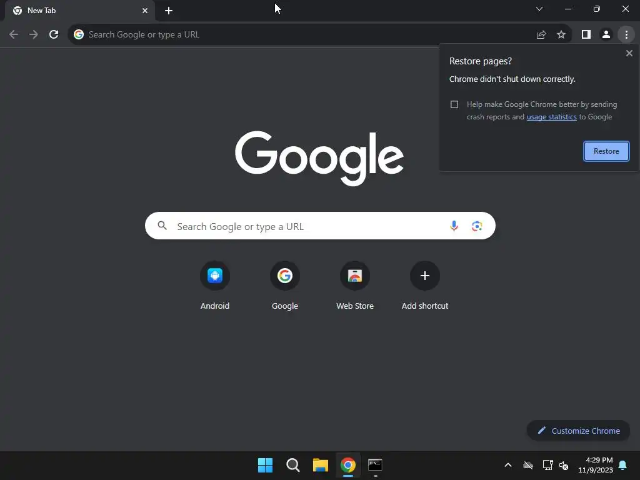The width and height of the screenshot is (640, 480).
Task: Restore the previous pages
Action: click(606, 151)
